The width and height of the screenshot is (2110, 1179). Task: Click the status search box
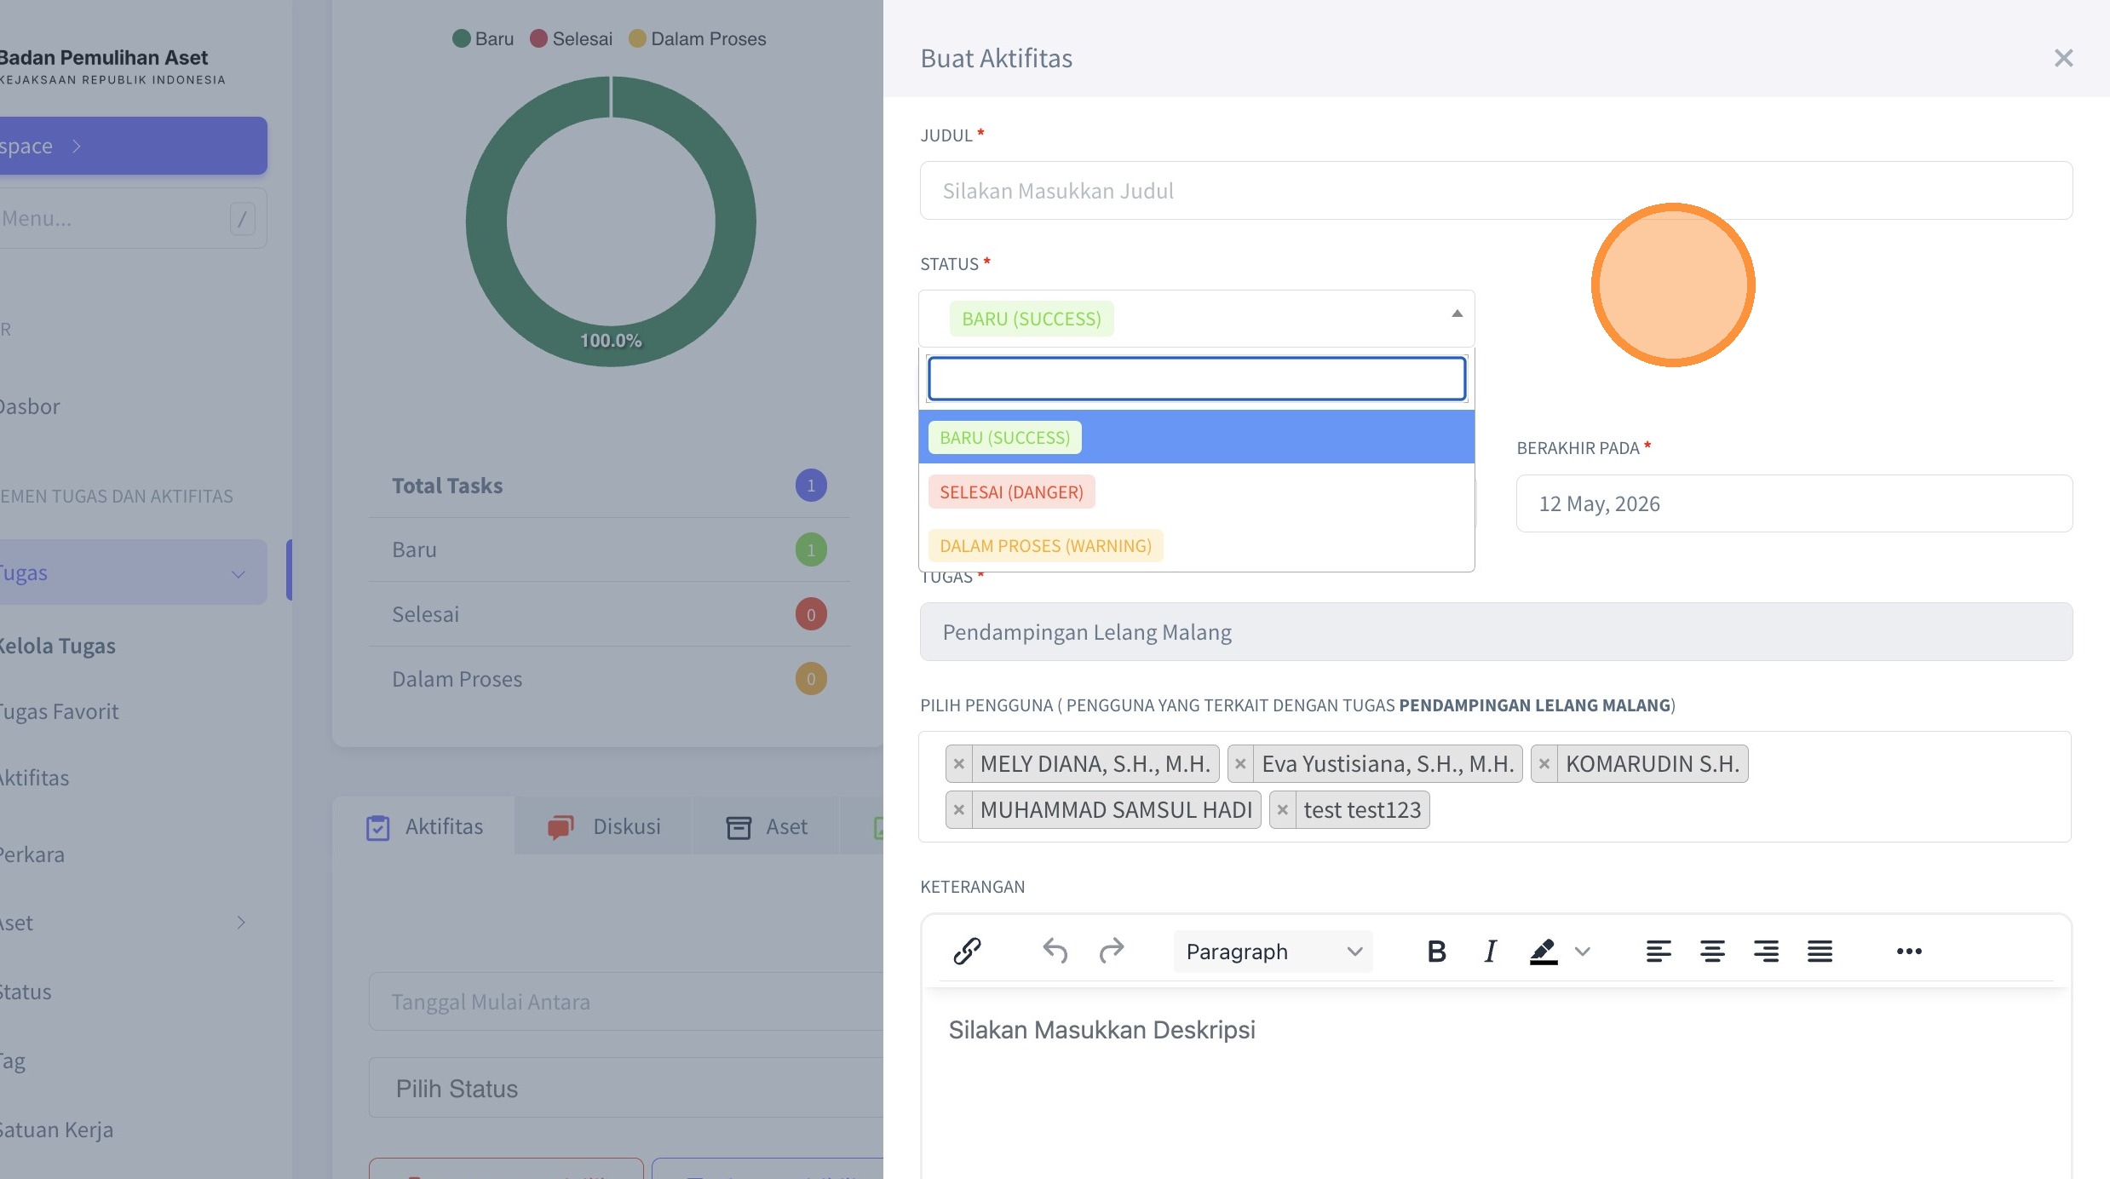click(x=1196, y=378)
